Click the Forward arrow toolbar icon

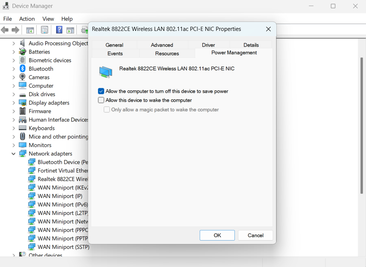(x=16, y=30)
